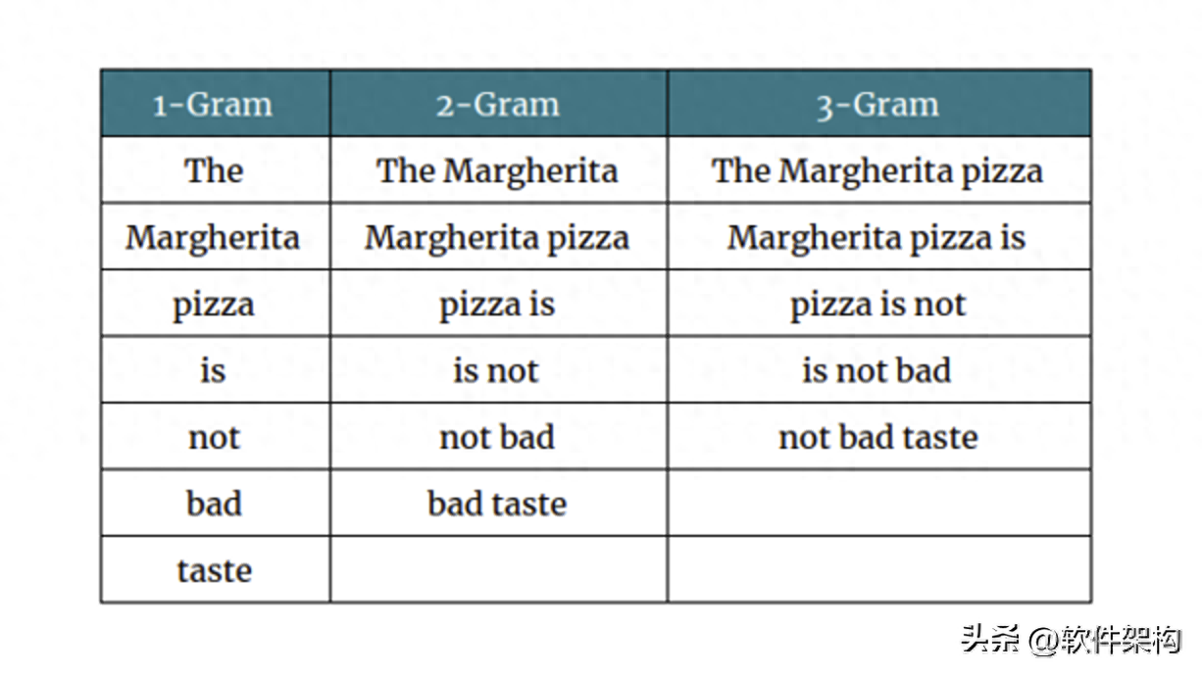Click the 'pizza is' cell
Image resolution: width=1202 pixels, height=674 pixels.
tap(499, 304)
